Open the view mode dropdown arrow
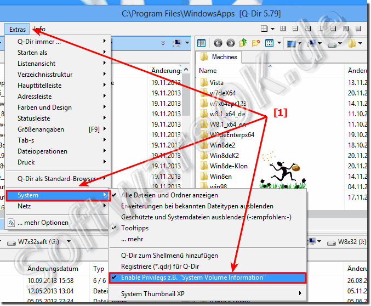371x306 pixels. tap(279, 43)
